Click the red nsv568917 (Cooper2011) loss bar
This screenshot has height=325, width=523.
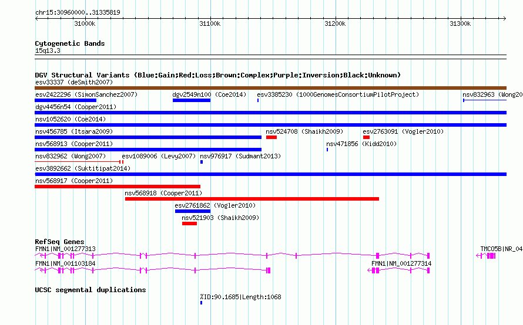(118, 187)
